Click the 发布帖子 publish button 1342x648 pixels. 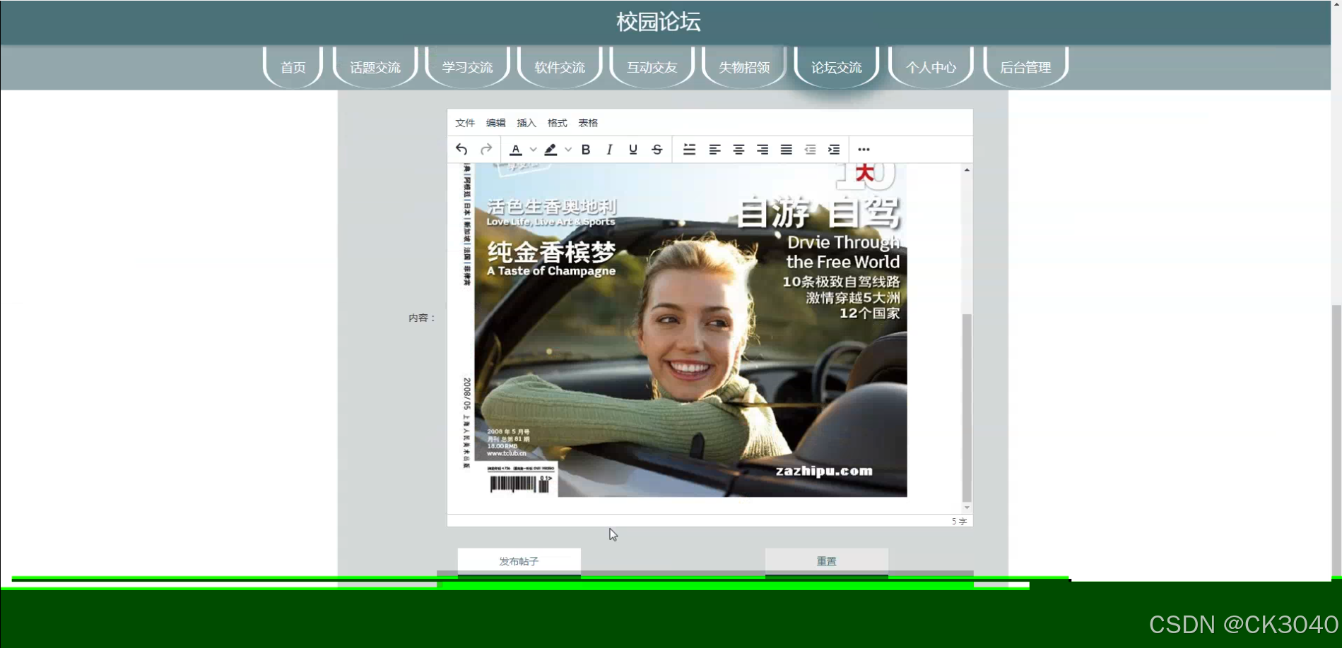519,561
